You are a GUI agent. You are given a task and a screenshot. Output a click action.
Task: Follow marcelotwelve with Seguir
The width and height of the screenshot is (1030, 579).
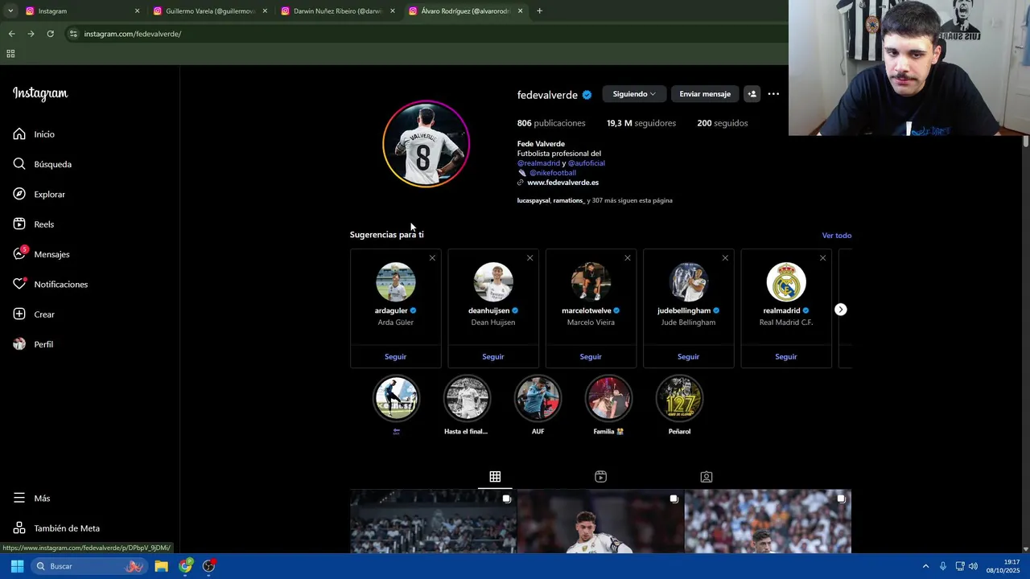tap(591, 357)
